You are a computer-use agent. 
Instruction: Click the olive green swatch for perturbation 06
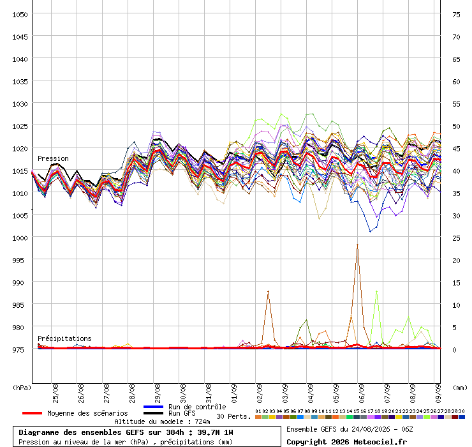pos(293,417)
